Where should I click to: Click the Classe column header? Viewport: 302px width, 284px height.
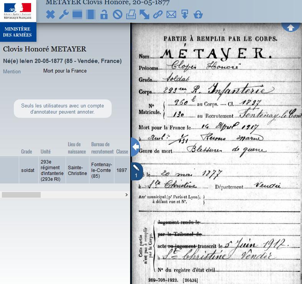pos(122,152)
